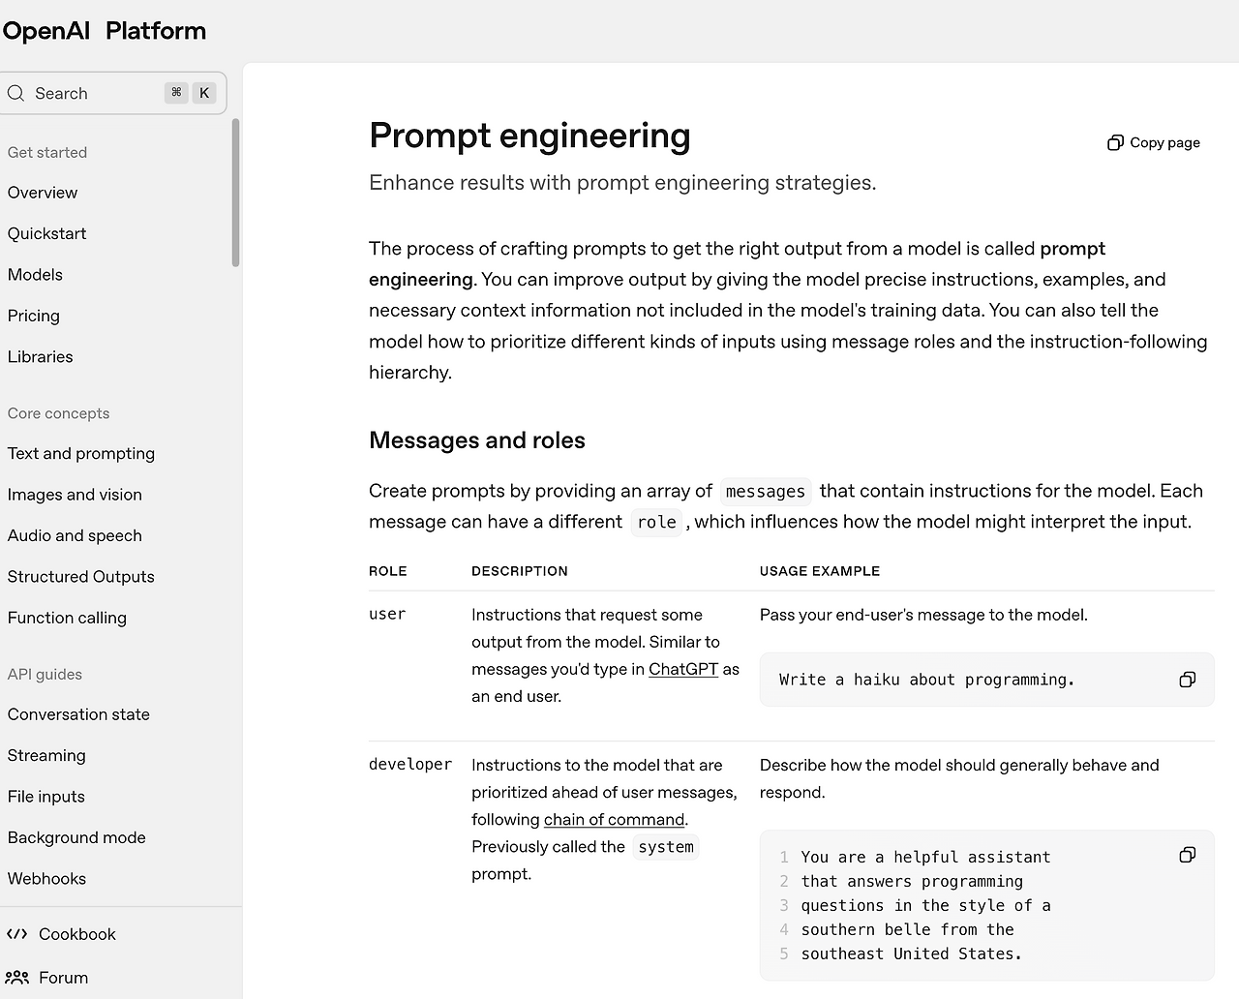Click the search magnifier icon

click(15, 93)
